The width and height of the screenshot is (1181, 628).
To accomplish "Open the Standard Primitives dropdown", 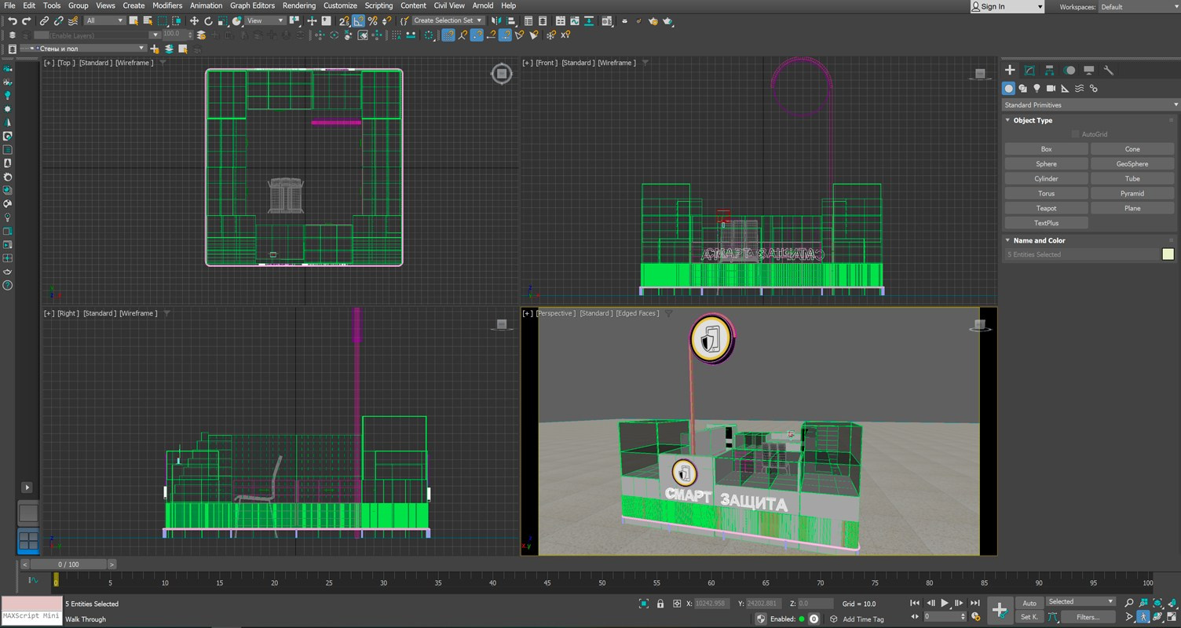I will point(1090,105).
